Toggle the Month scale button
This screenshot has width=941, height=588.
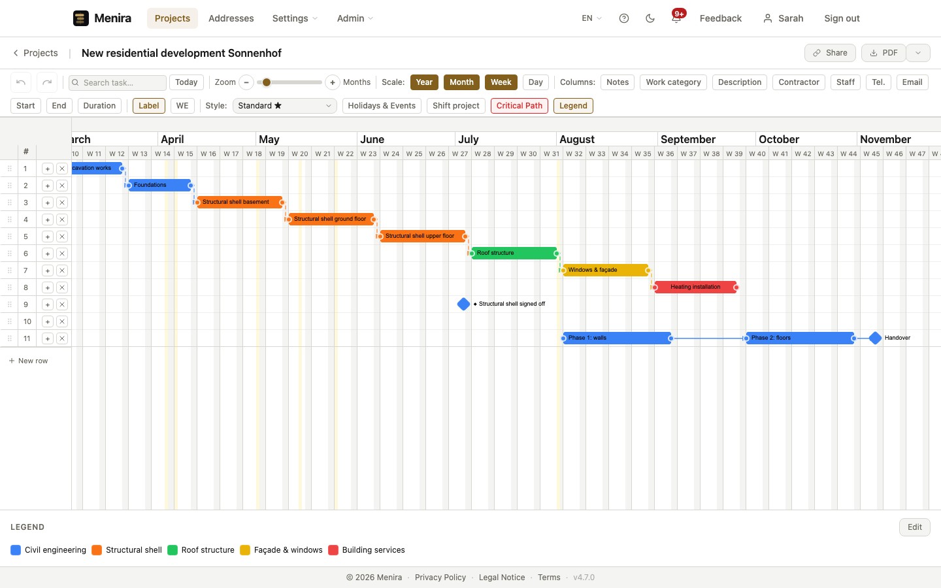pyautogui.click(x=461, y=82)
